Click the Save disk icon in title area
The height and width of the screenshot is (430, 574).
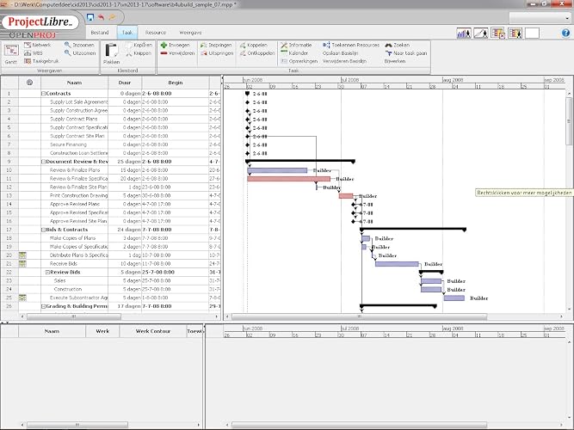click(90, 17)
